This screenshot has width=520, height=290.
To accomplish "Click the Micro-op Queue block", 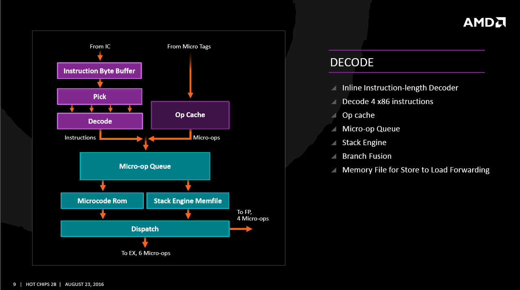I will [145, 166].
